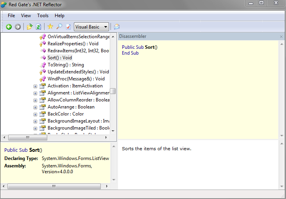Open the Tools menu
Image resolution: width=286 pixels, height=199 pixels.
pyautogui.click(x=43, y=16)
